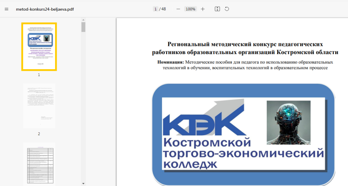Select the current page number field
Screen dimensions: 348x186
tap(156, 9)
